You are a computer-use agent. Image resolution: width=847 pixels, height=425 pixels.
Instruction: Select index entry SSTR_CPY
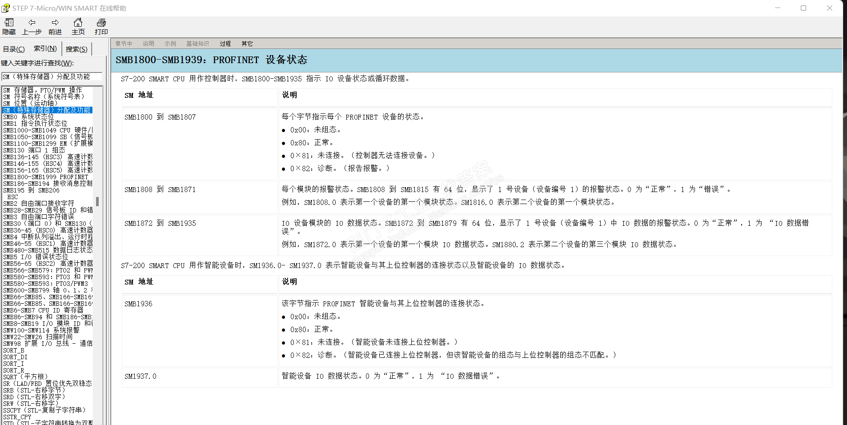coord(17,417)
